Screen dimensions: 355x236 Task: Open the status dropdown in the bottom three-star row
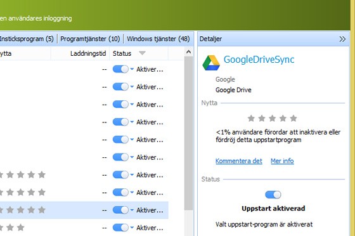click(x=132, y=227)
